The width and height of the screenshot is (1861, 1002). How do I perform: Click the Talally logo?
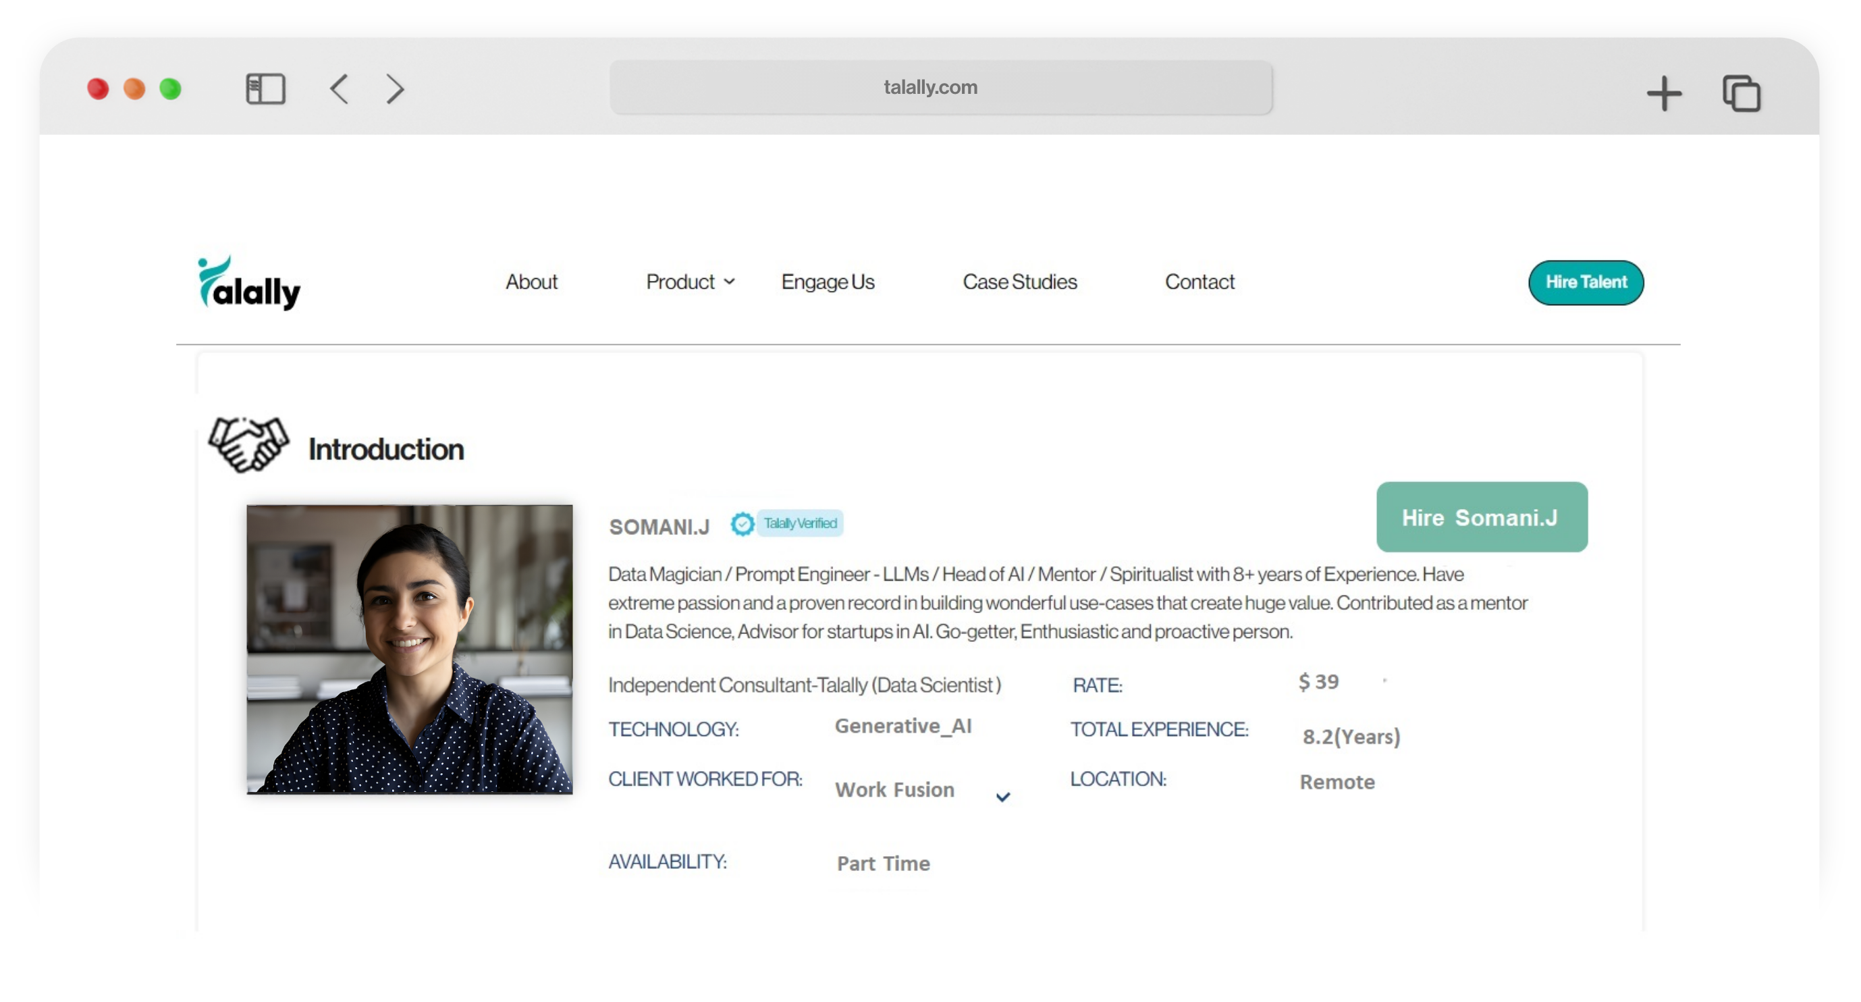[x=248, y=283]
